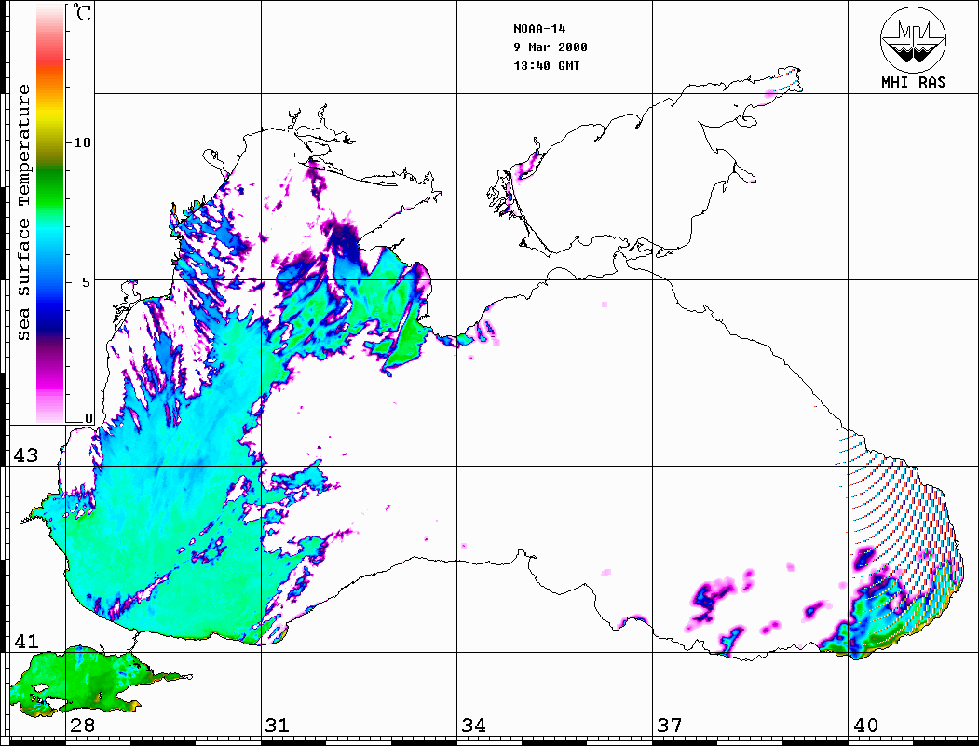Click longitude label '34'

point(474,726)
